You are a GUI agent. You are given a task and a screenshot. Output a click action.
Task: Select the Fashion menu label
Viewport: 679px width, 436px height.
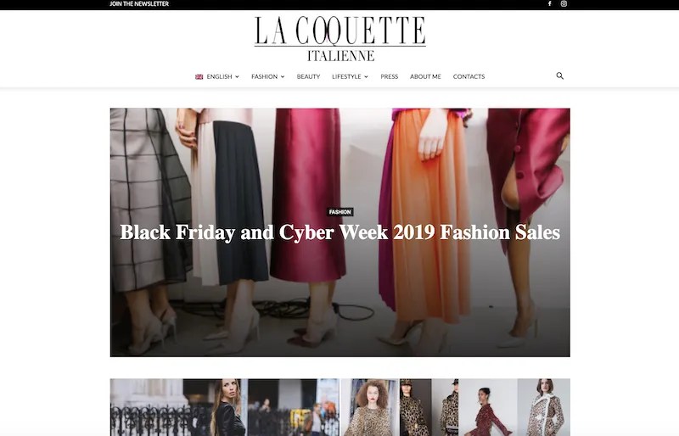tap(264, 76)
